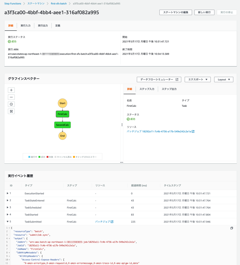Click the 開始 timestamp value
The width and height of the screenshot is (240, 265).
[x=146, y=41]
